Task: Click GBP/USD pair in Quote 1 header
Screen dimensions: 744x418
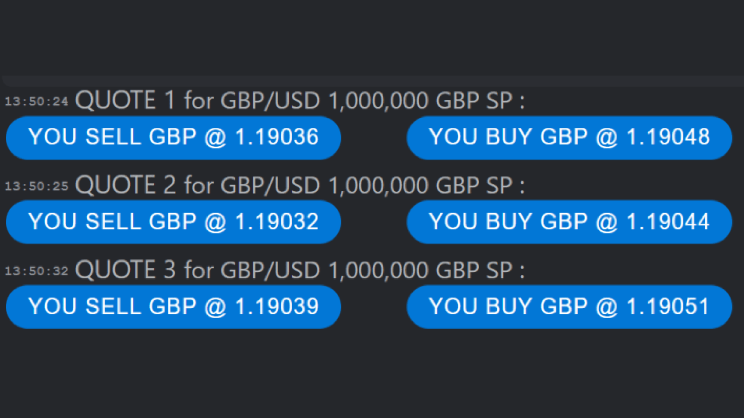Action: pos(270,101)
